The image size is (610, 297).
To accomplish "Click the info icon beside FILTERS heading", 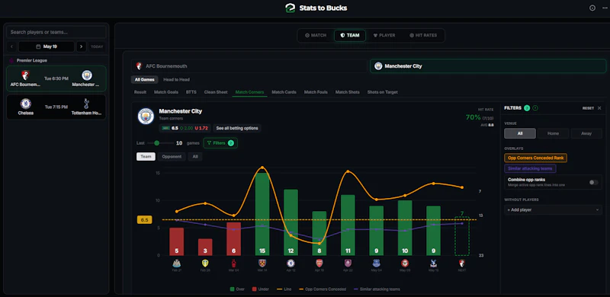I will tap(535, 108).
